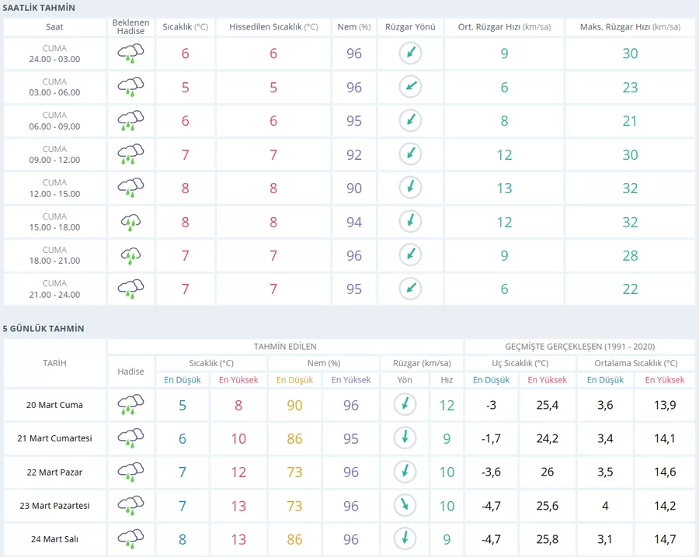
Task: Select the 21 Mart Cumartesi date cell
Action: coord(54,438)
